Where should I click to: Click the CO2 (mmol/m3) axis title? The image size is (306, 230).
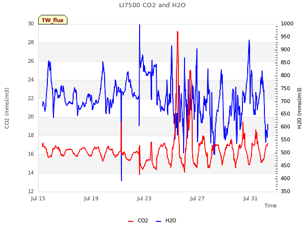pyautogui.click(x=7, y=108)
